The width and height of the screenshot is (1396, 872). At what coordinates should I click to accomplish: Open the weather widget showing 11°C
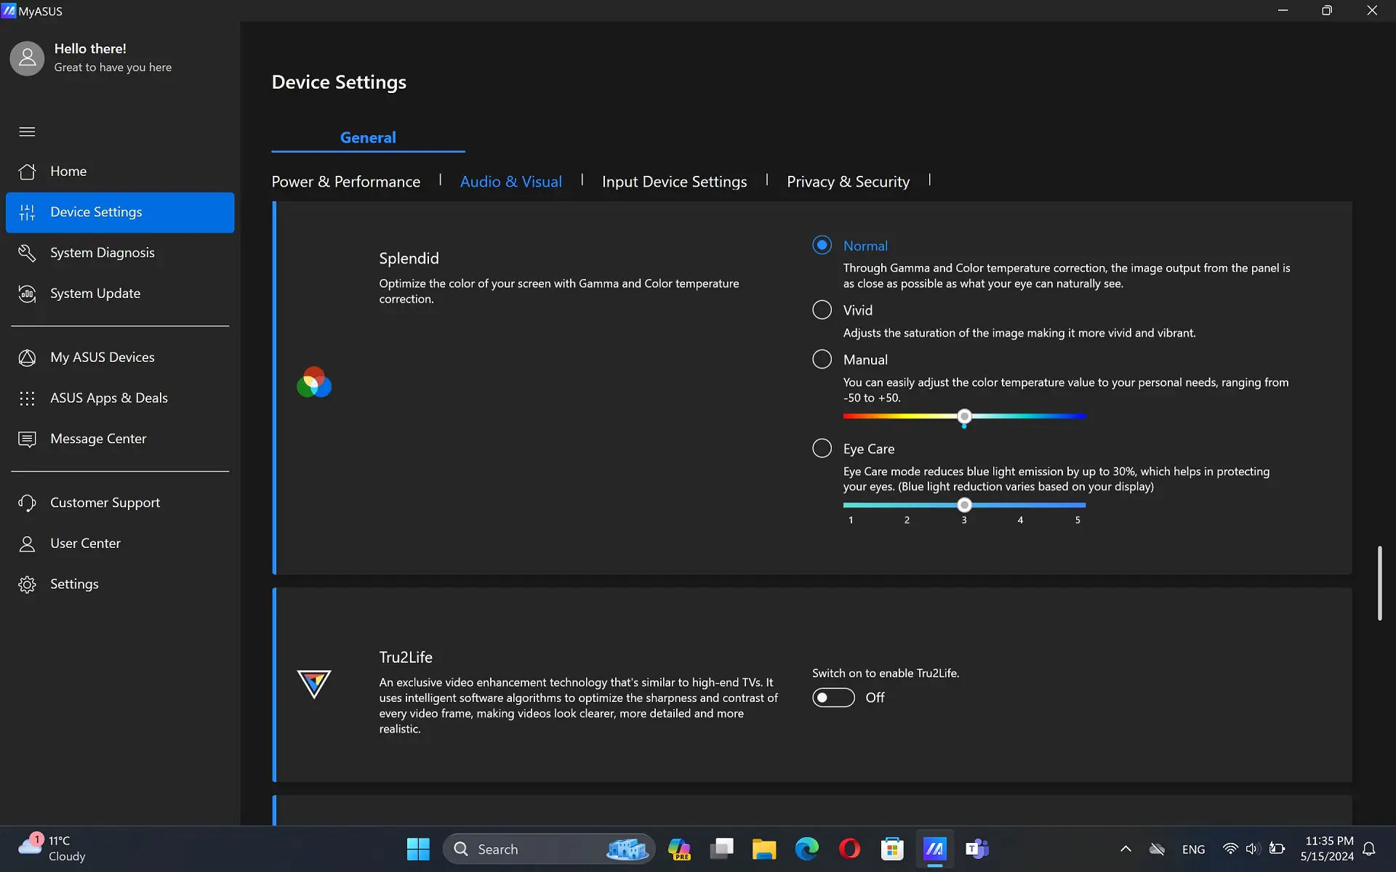[x=51, y=849]
